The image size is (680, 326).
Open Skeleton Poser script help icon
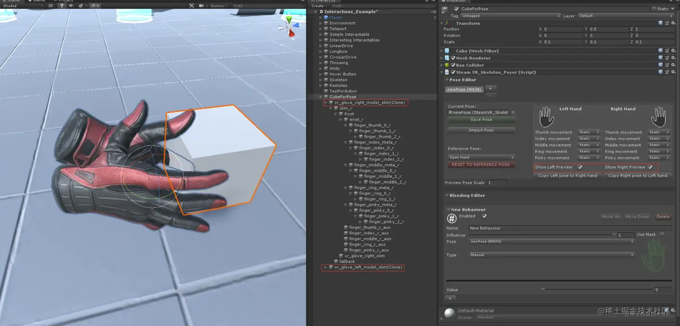point(660,72)
